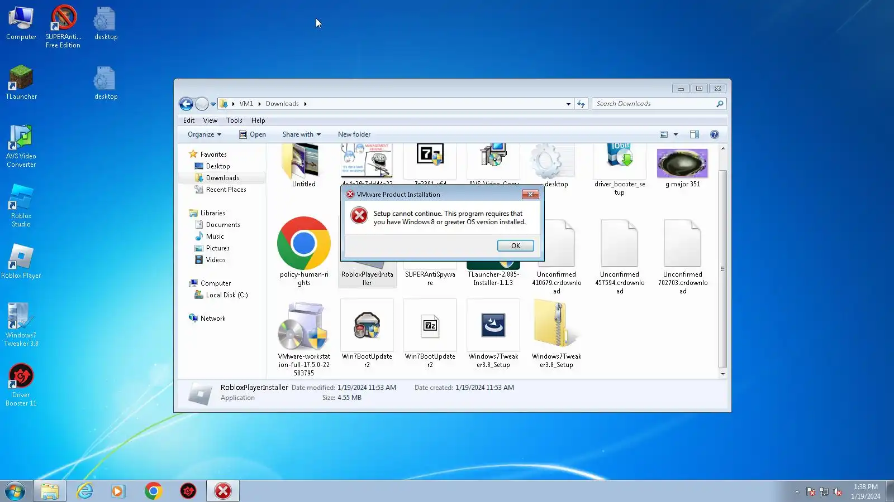Refresh the Downloads folder view
894x502 pixels.
(x=581, y=104)
